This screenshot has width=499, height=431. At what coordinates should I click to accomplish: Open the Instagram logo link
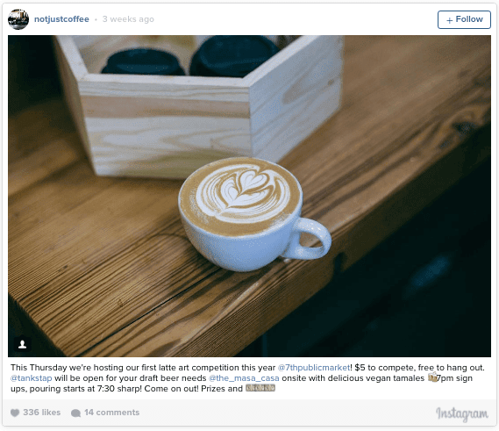click(462, 413)
